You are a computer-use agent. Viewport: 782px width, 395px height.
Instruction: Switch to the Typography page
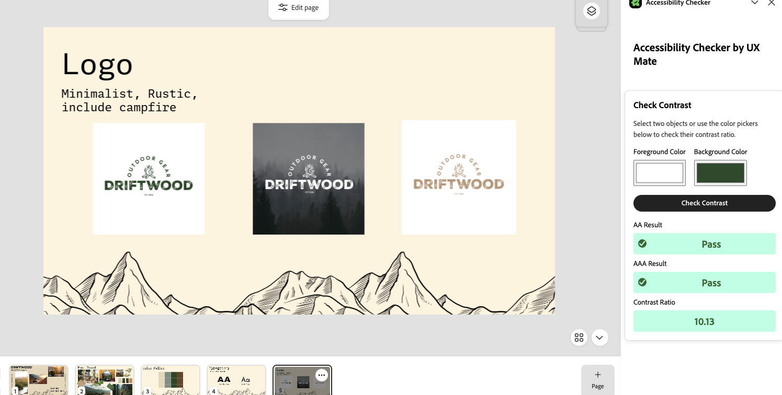[x=236, y=380]
